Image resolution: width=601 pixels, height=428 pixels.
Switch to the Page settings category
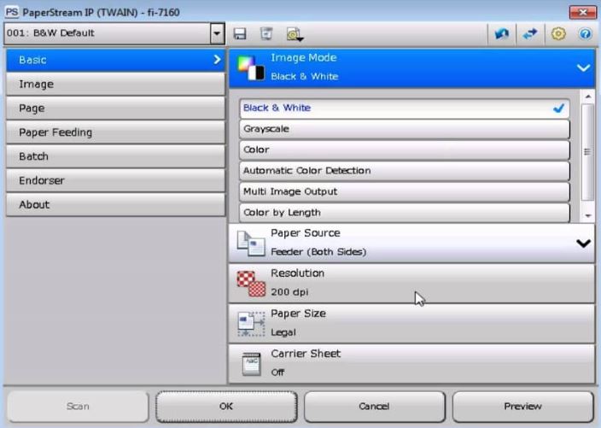[115, 108]
